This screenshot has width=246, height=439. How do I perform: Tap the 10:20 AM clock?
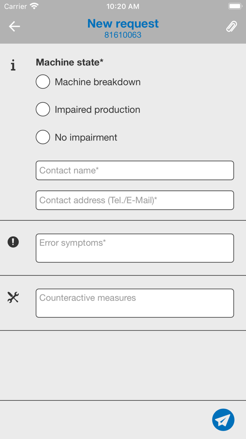pyautogui.click(x=123, y=6)
